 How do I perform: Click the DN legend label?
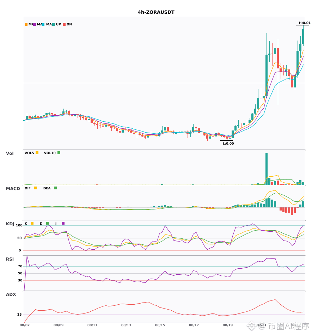[69, 24]
